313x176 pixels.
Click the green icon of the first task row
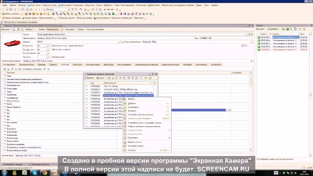[259, 37]
